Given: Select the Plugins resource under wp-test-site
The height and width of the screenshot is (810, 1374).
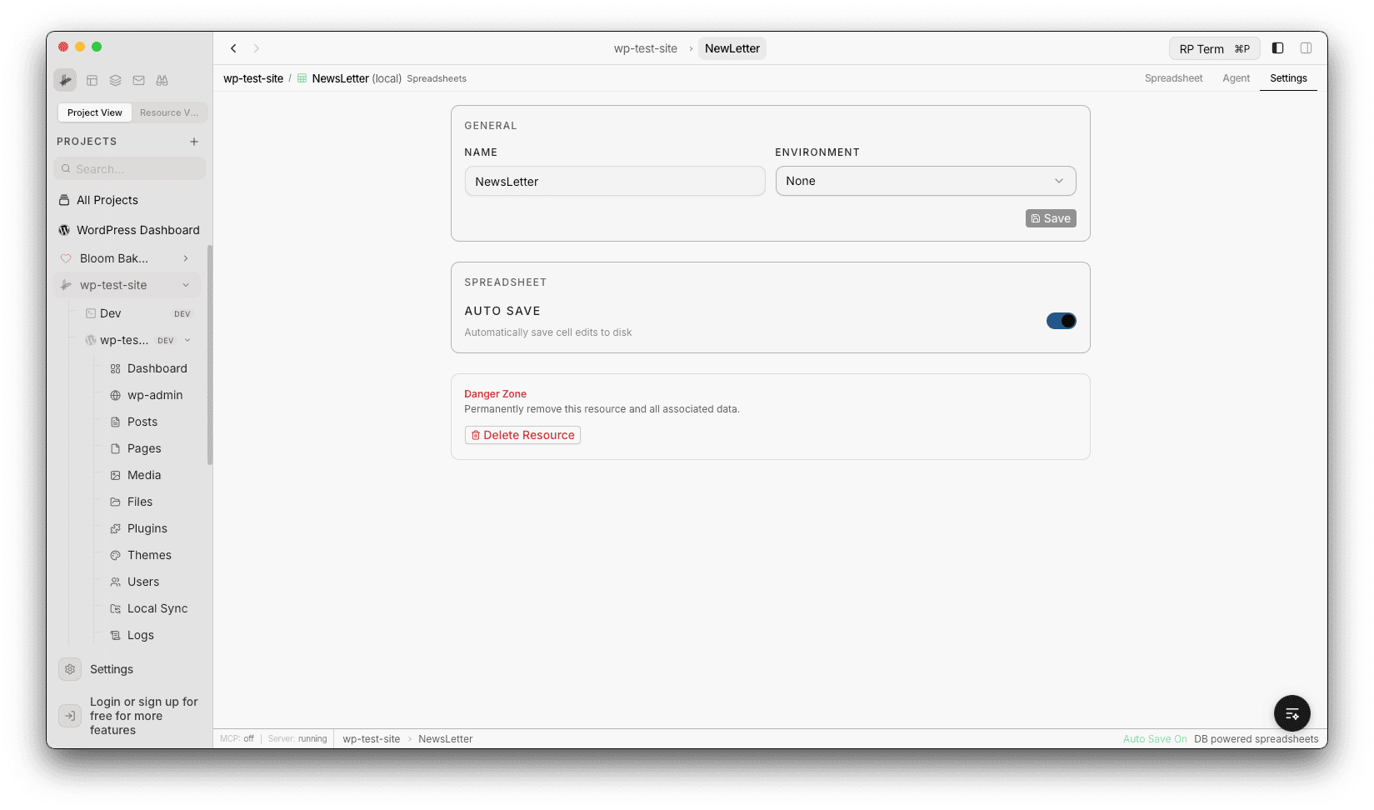Looking at the screenshot, I should pos(148,528).
